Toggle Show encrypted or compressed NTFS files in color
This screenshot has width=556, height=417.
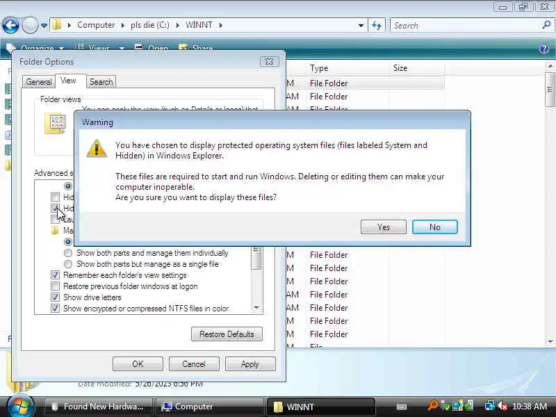(55, 308)
